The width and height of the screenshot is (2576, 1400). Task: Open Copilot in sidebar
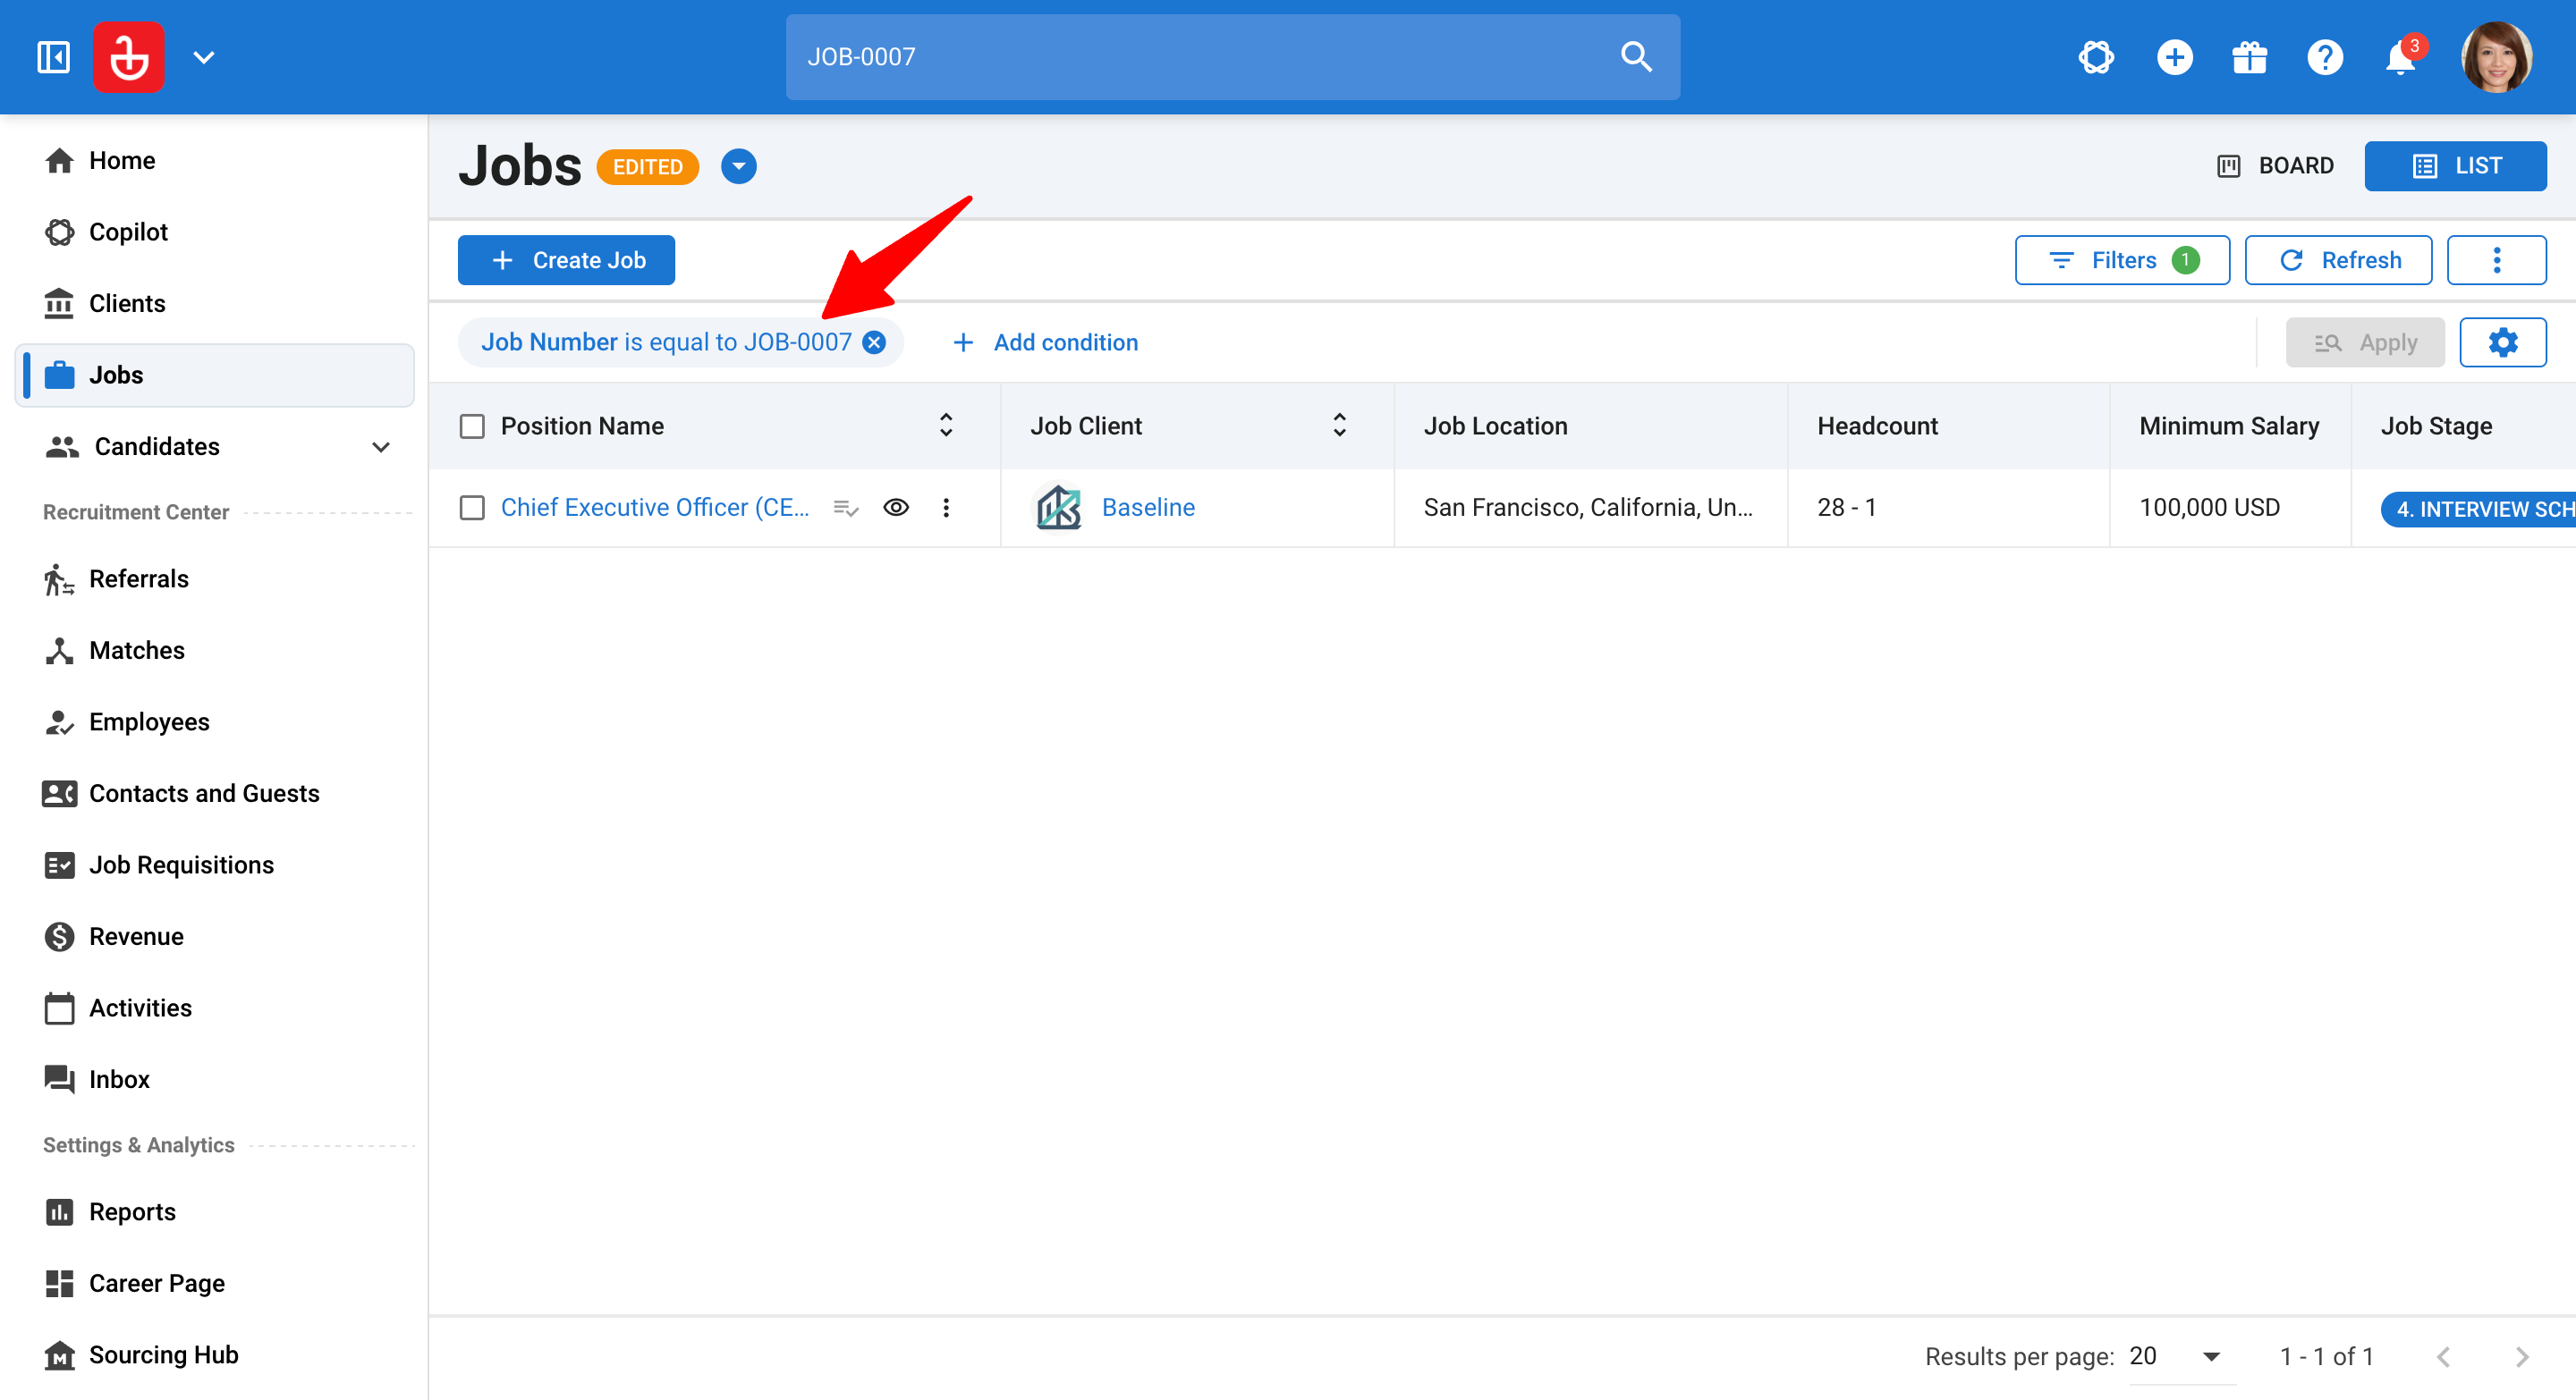coord(215,232)
